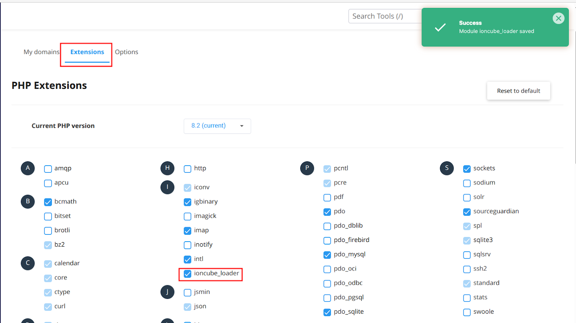Click the letter C group badge

(28, 263)
